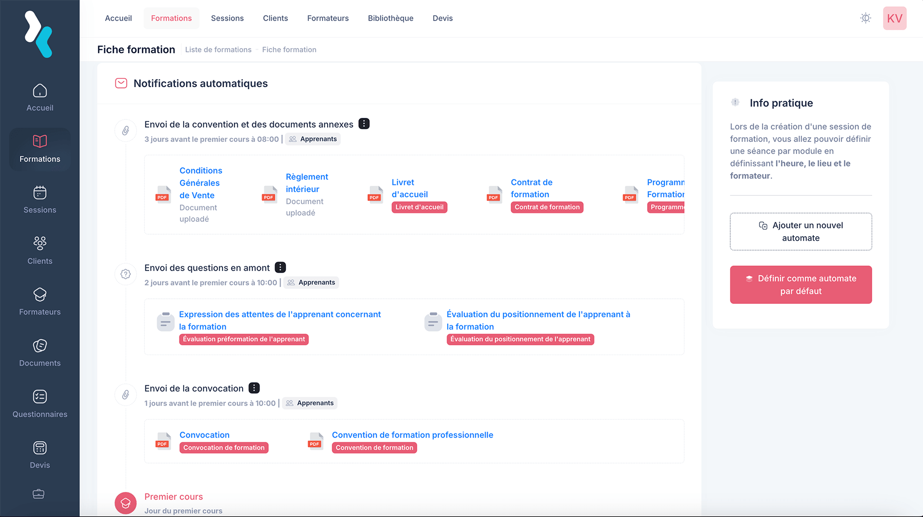The width and height of the screenshot is (923, 517).
Task: Open the Documents sidebar icon
Action: coord(39,346)
